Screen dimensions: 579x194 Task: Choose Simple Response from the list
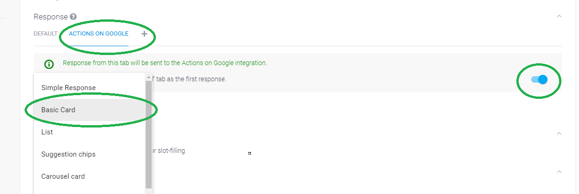68,88
